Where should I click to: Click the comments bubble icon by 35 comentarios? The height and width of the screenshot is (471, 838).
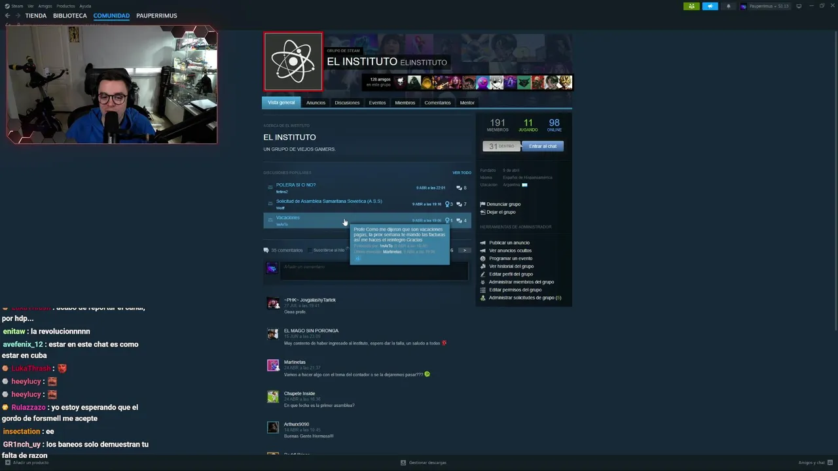tap(266, 250)
